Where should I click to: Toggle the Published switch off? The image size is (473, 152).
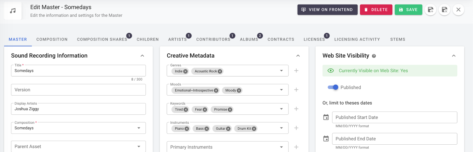(333, 87)
